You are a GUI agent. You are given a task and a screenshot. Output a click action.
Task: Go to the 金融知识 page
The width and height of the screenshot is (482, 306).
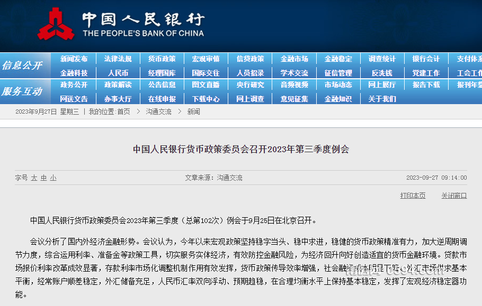[x=338, y=99]
